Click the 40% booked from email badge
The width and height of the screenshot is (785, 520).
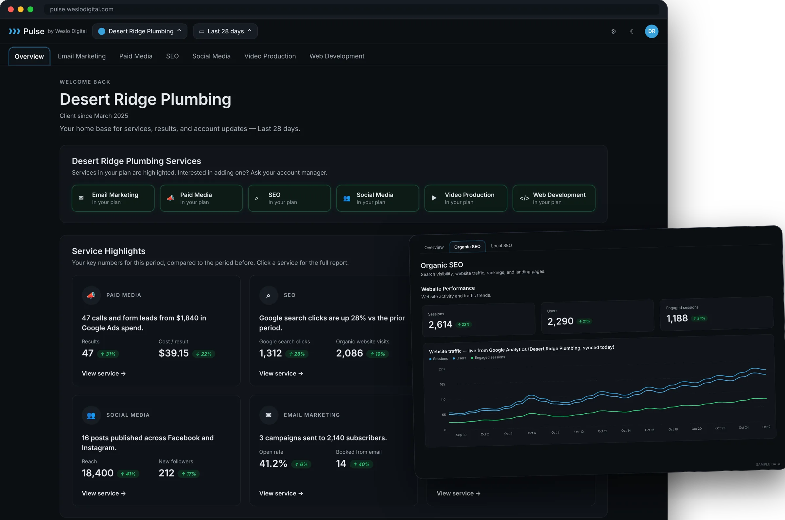(x=361, y=464)
